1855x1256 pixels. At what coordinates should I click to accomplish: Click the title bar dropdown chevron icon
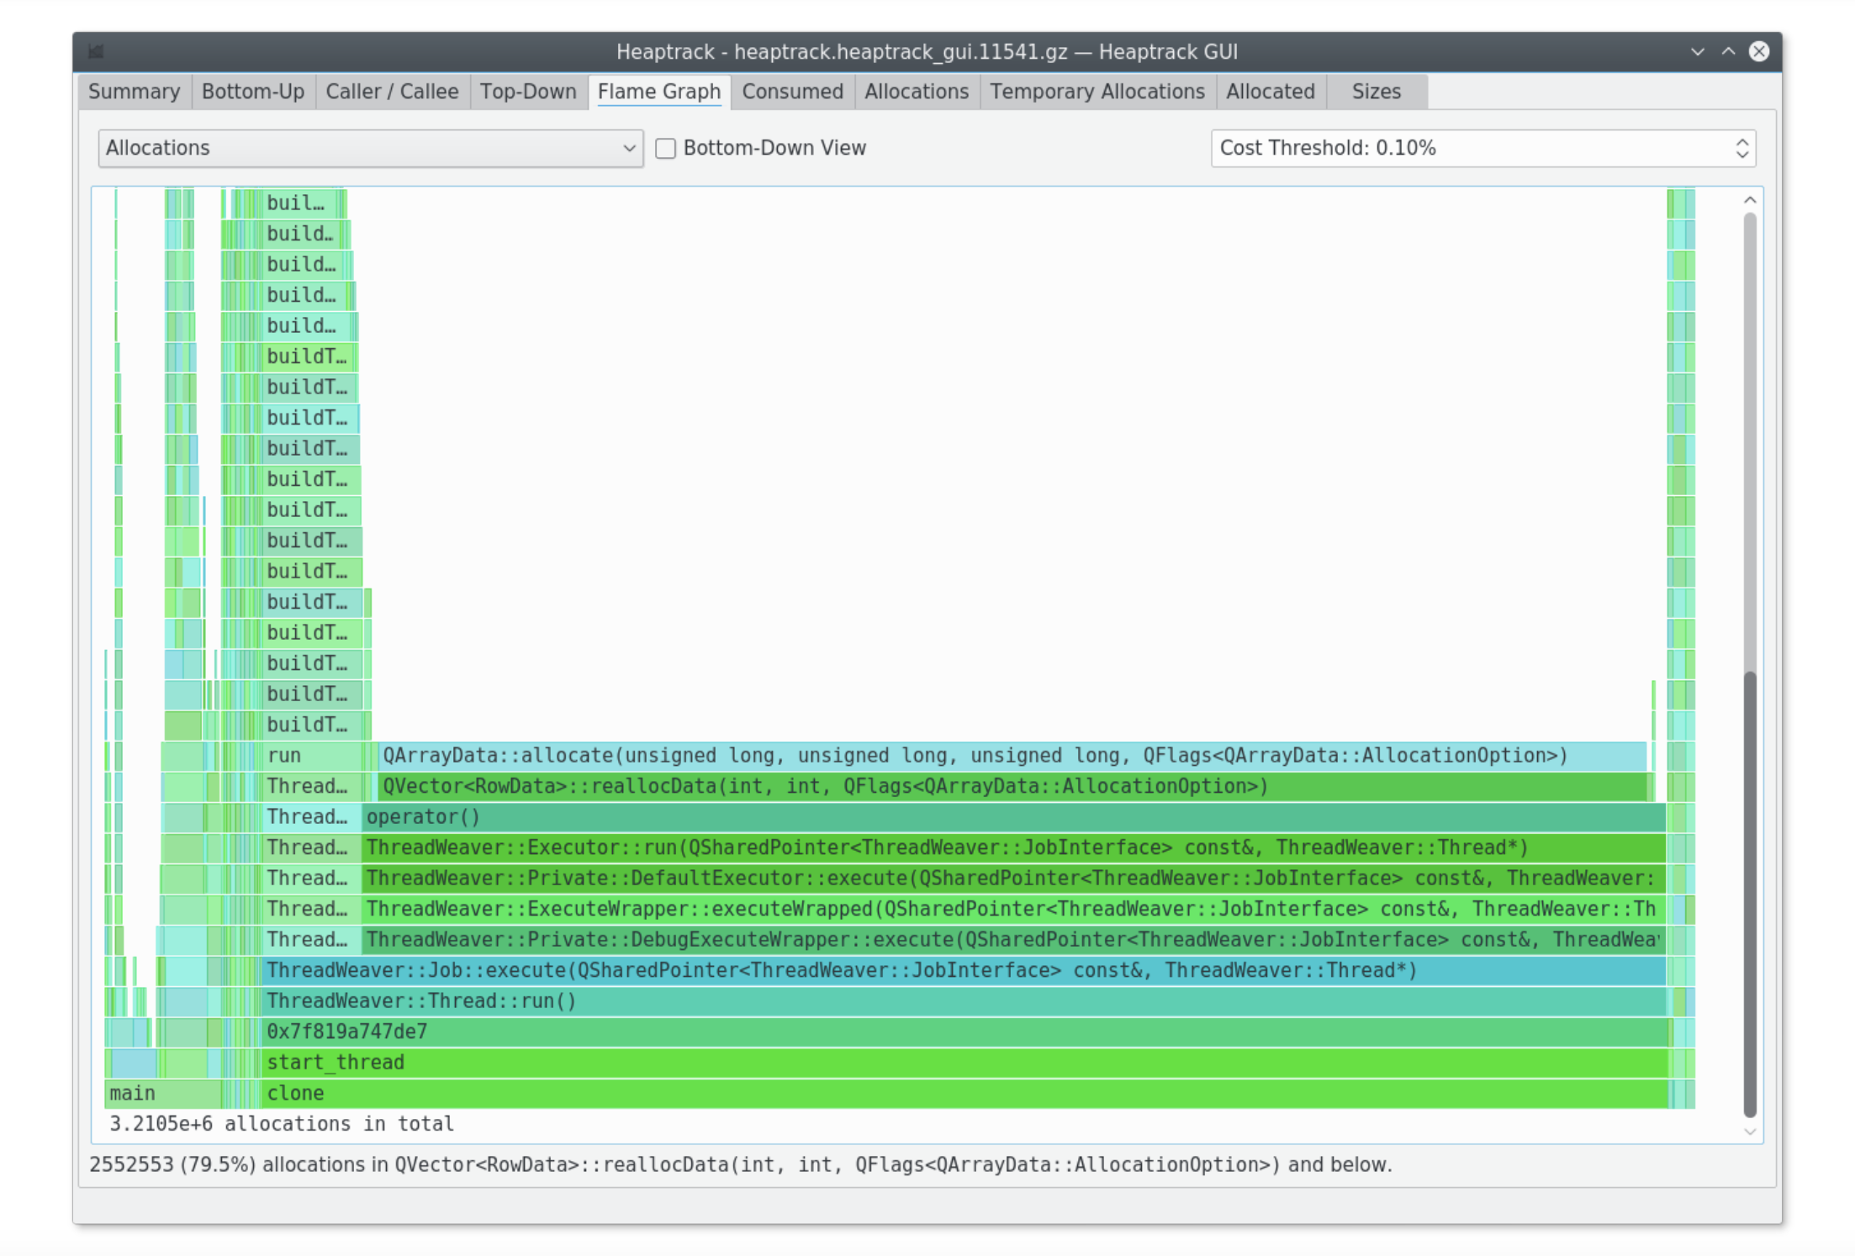click(x=1698, y=52)
